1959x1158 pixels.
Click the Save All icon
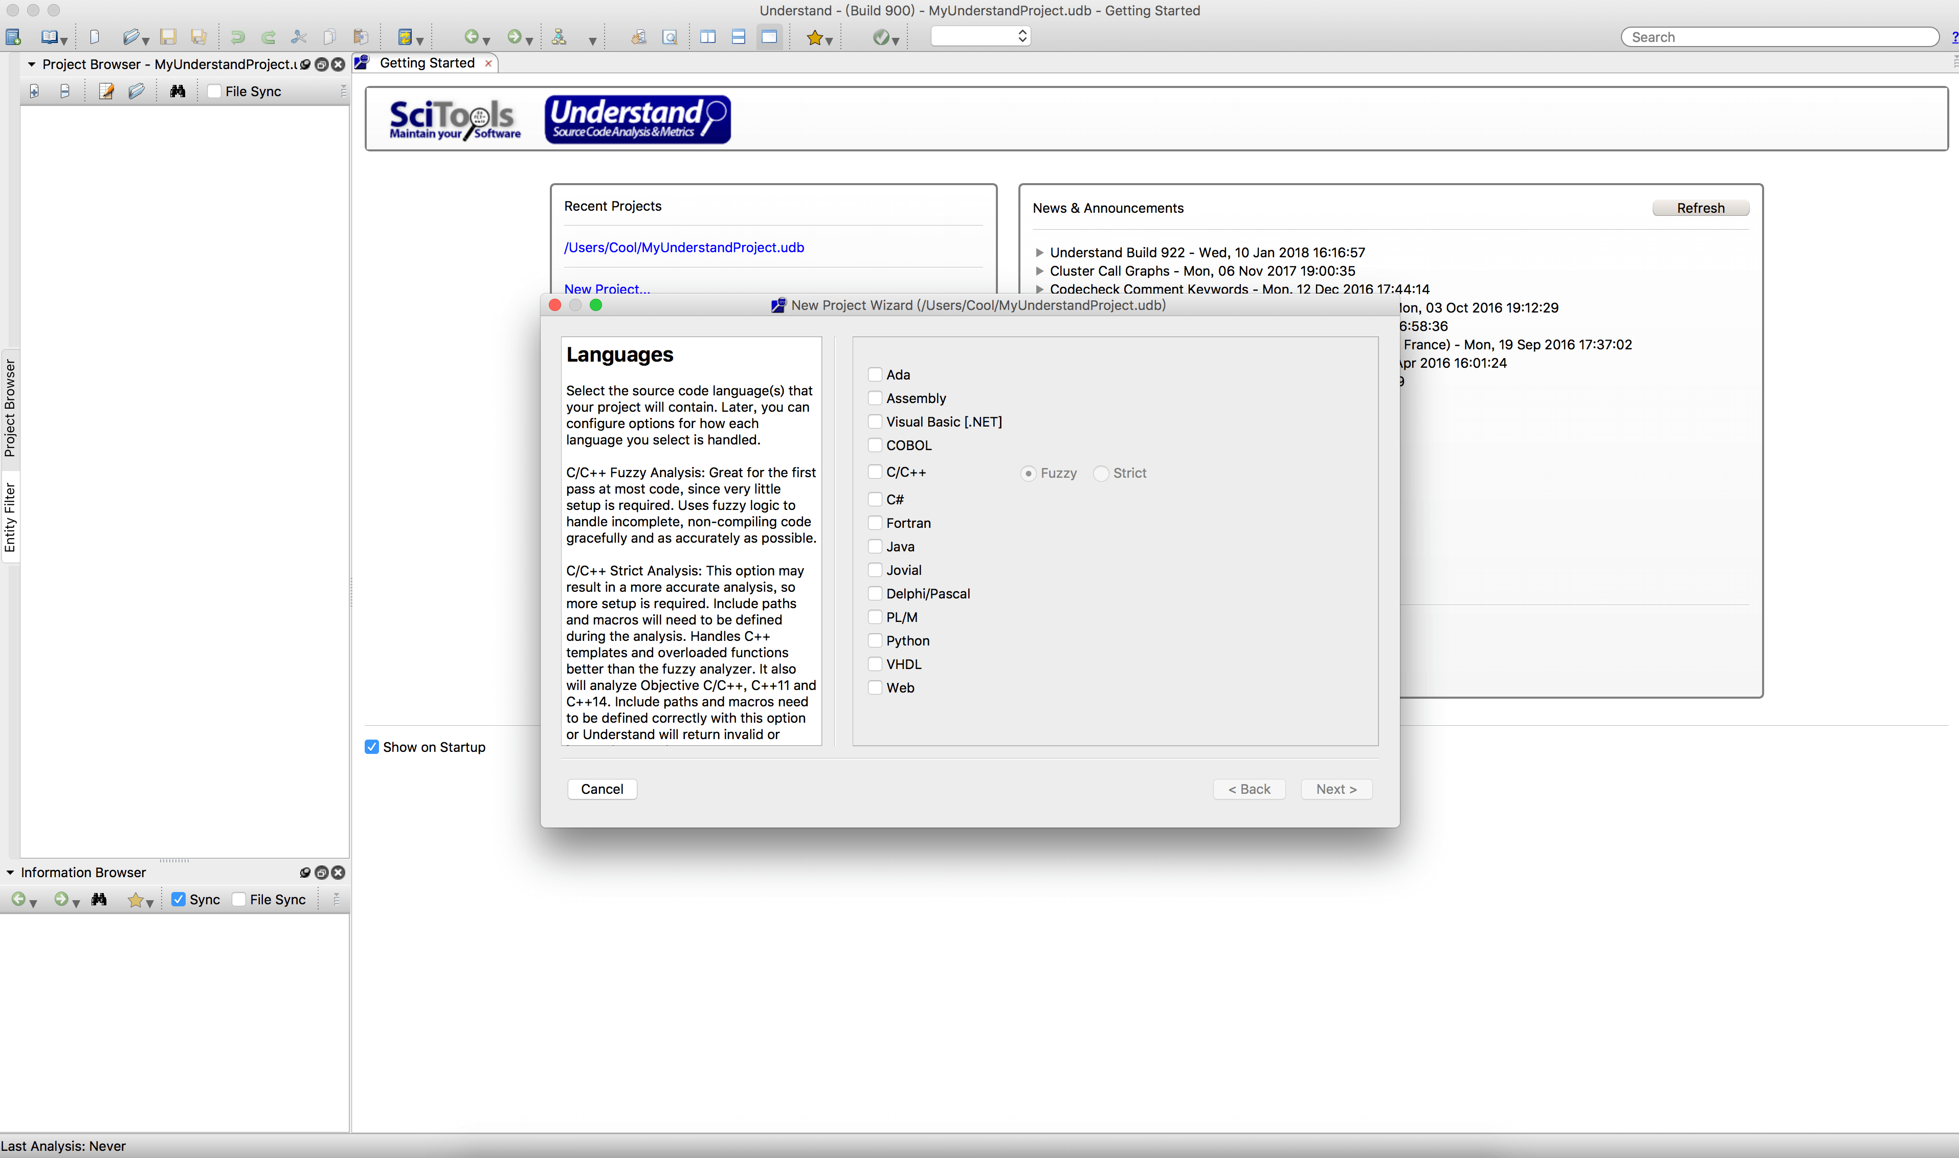[x=199, y=37]
